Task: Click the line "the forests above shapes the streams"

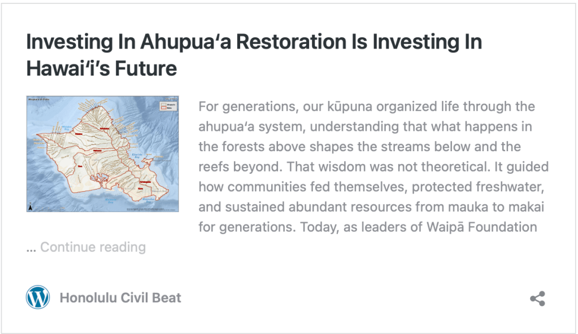Action: (x=359, y=147)
